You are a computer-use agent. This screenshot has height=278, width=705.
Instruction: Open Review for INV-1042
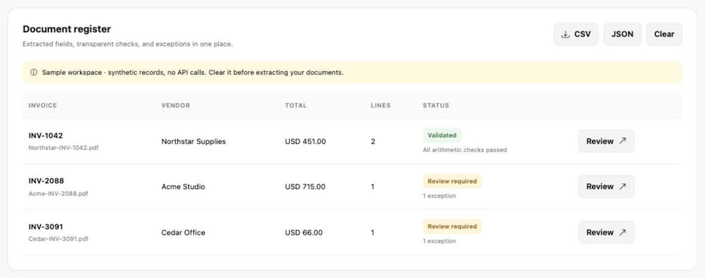[606, 141]
